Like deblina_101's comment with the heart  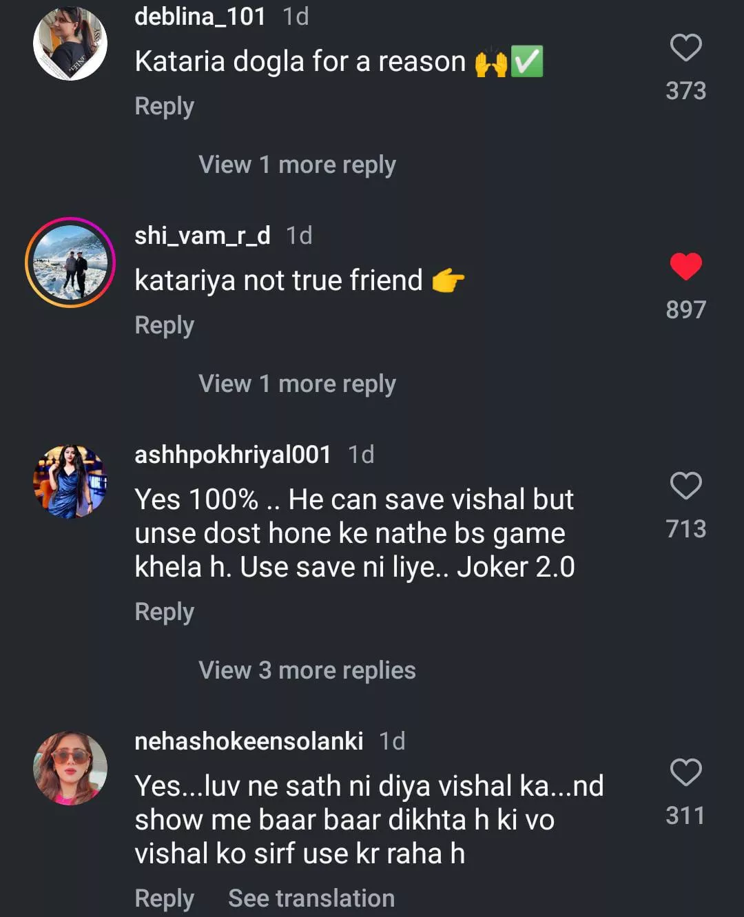point(685,48)
